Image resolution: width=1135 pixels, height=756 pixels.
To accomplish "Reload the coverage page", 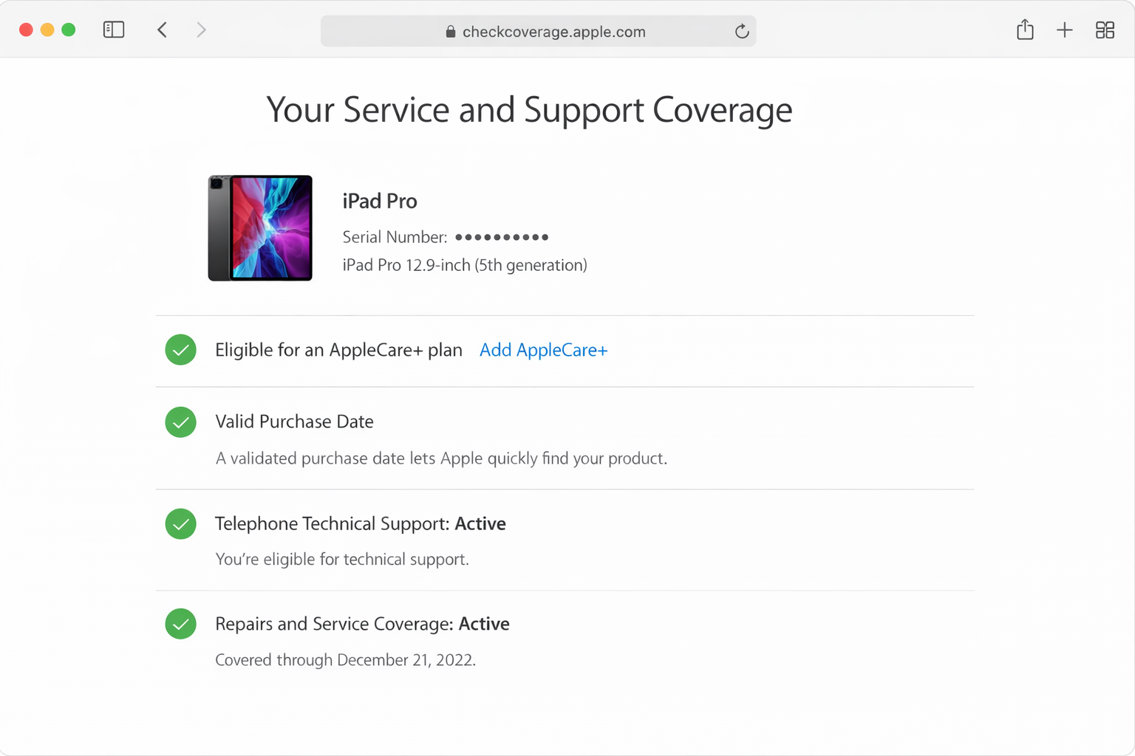I will coord(741,31).
